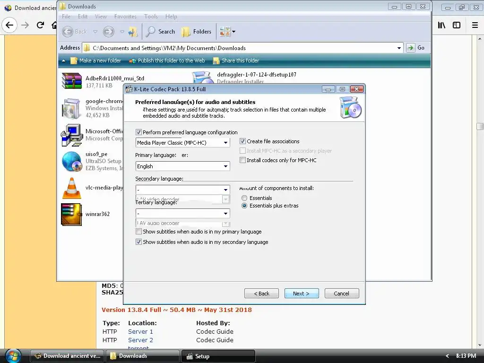Toggle the browser sidebar icon
Screen dimensions: 484x363
click(457, 25)
